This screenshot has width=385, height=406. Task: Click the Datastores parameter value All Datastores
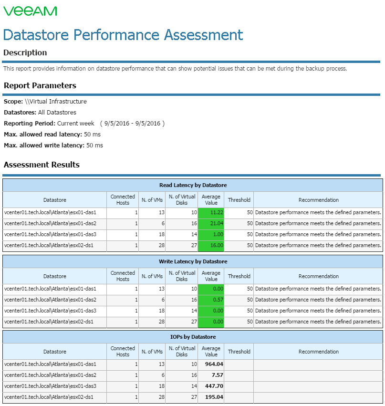tap(57, 113)
